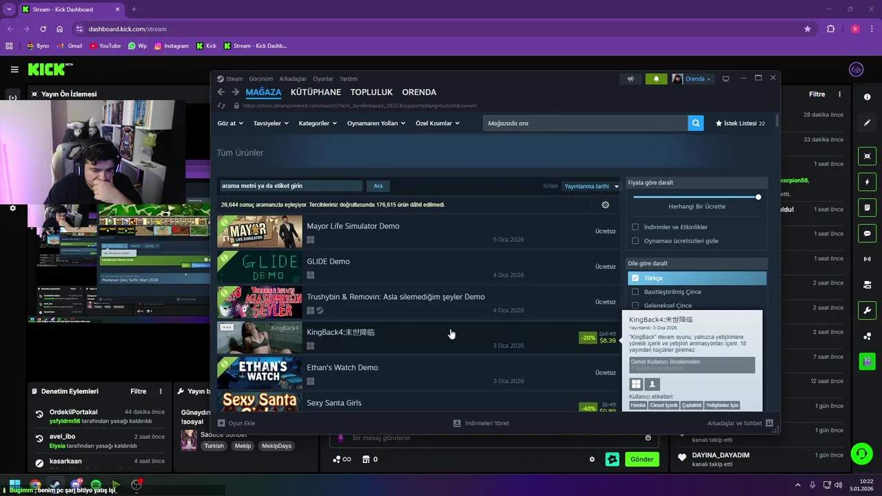Open the Arkadaşlar menu
Screen dimensions: 882x496
click(x=293, y=79)
